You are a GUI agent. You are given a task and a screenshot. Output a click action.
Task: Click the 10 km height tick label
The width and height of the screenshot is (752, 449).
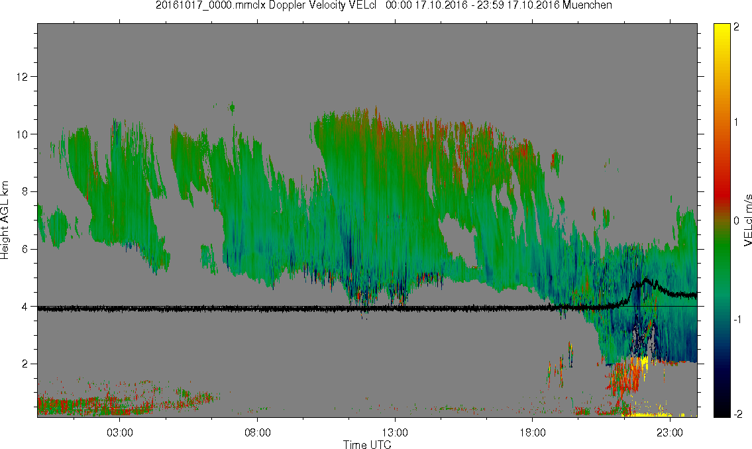(x=22, y=134)
